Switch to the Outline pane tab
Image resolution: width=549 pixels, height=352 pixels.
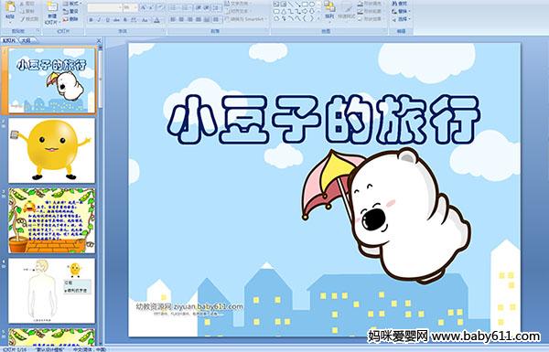tap(26, 40)
